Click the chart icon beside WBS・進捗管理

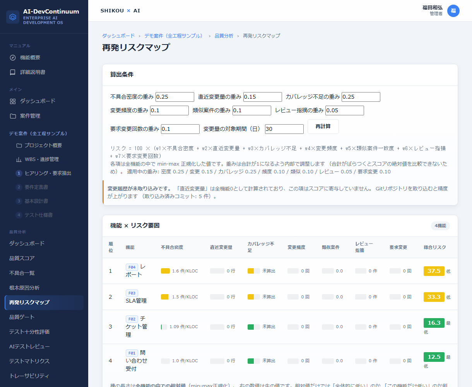pos(19,159)
